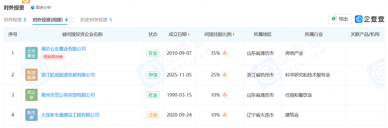
Task: Click the 范公亭 company logo thumbnail
Action: click(x=31, y=95)
